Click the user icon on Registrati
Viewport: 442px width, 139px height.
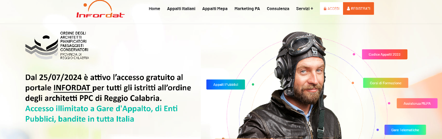(348, 9)
